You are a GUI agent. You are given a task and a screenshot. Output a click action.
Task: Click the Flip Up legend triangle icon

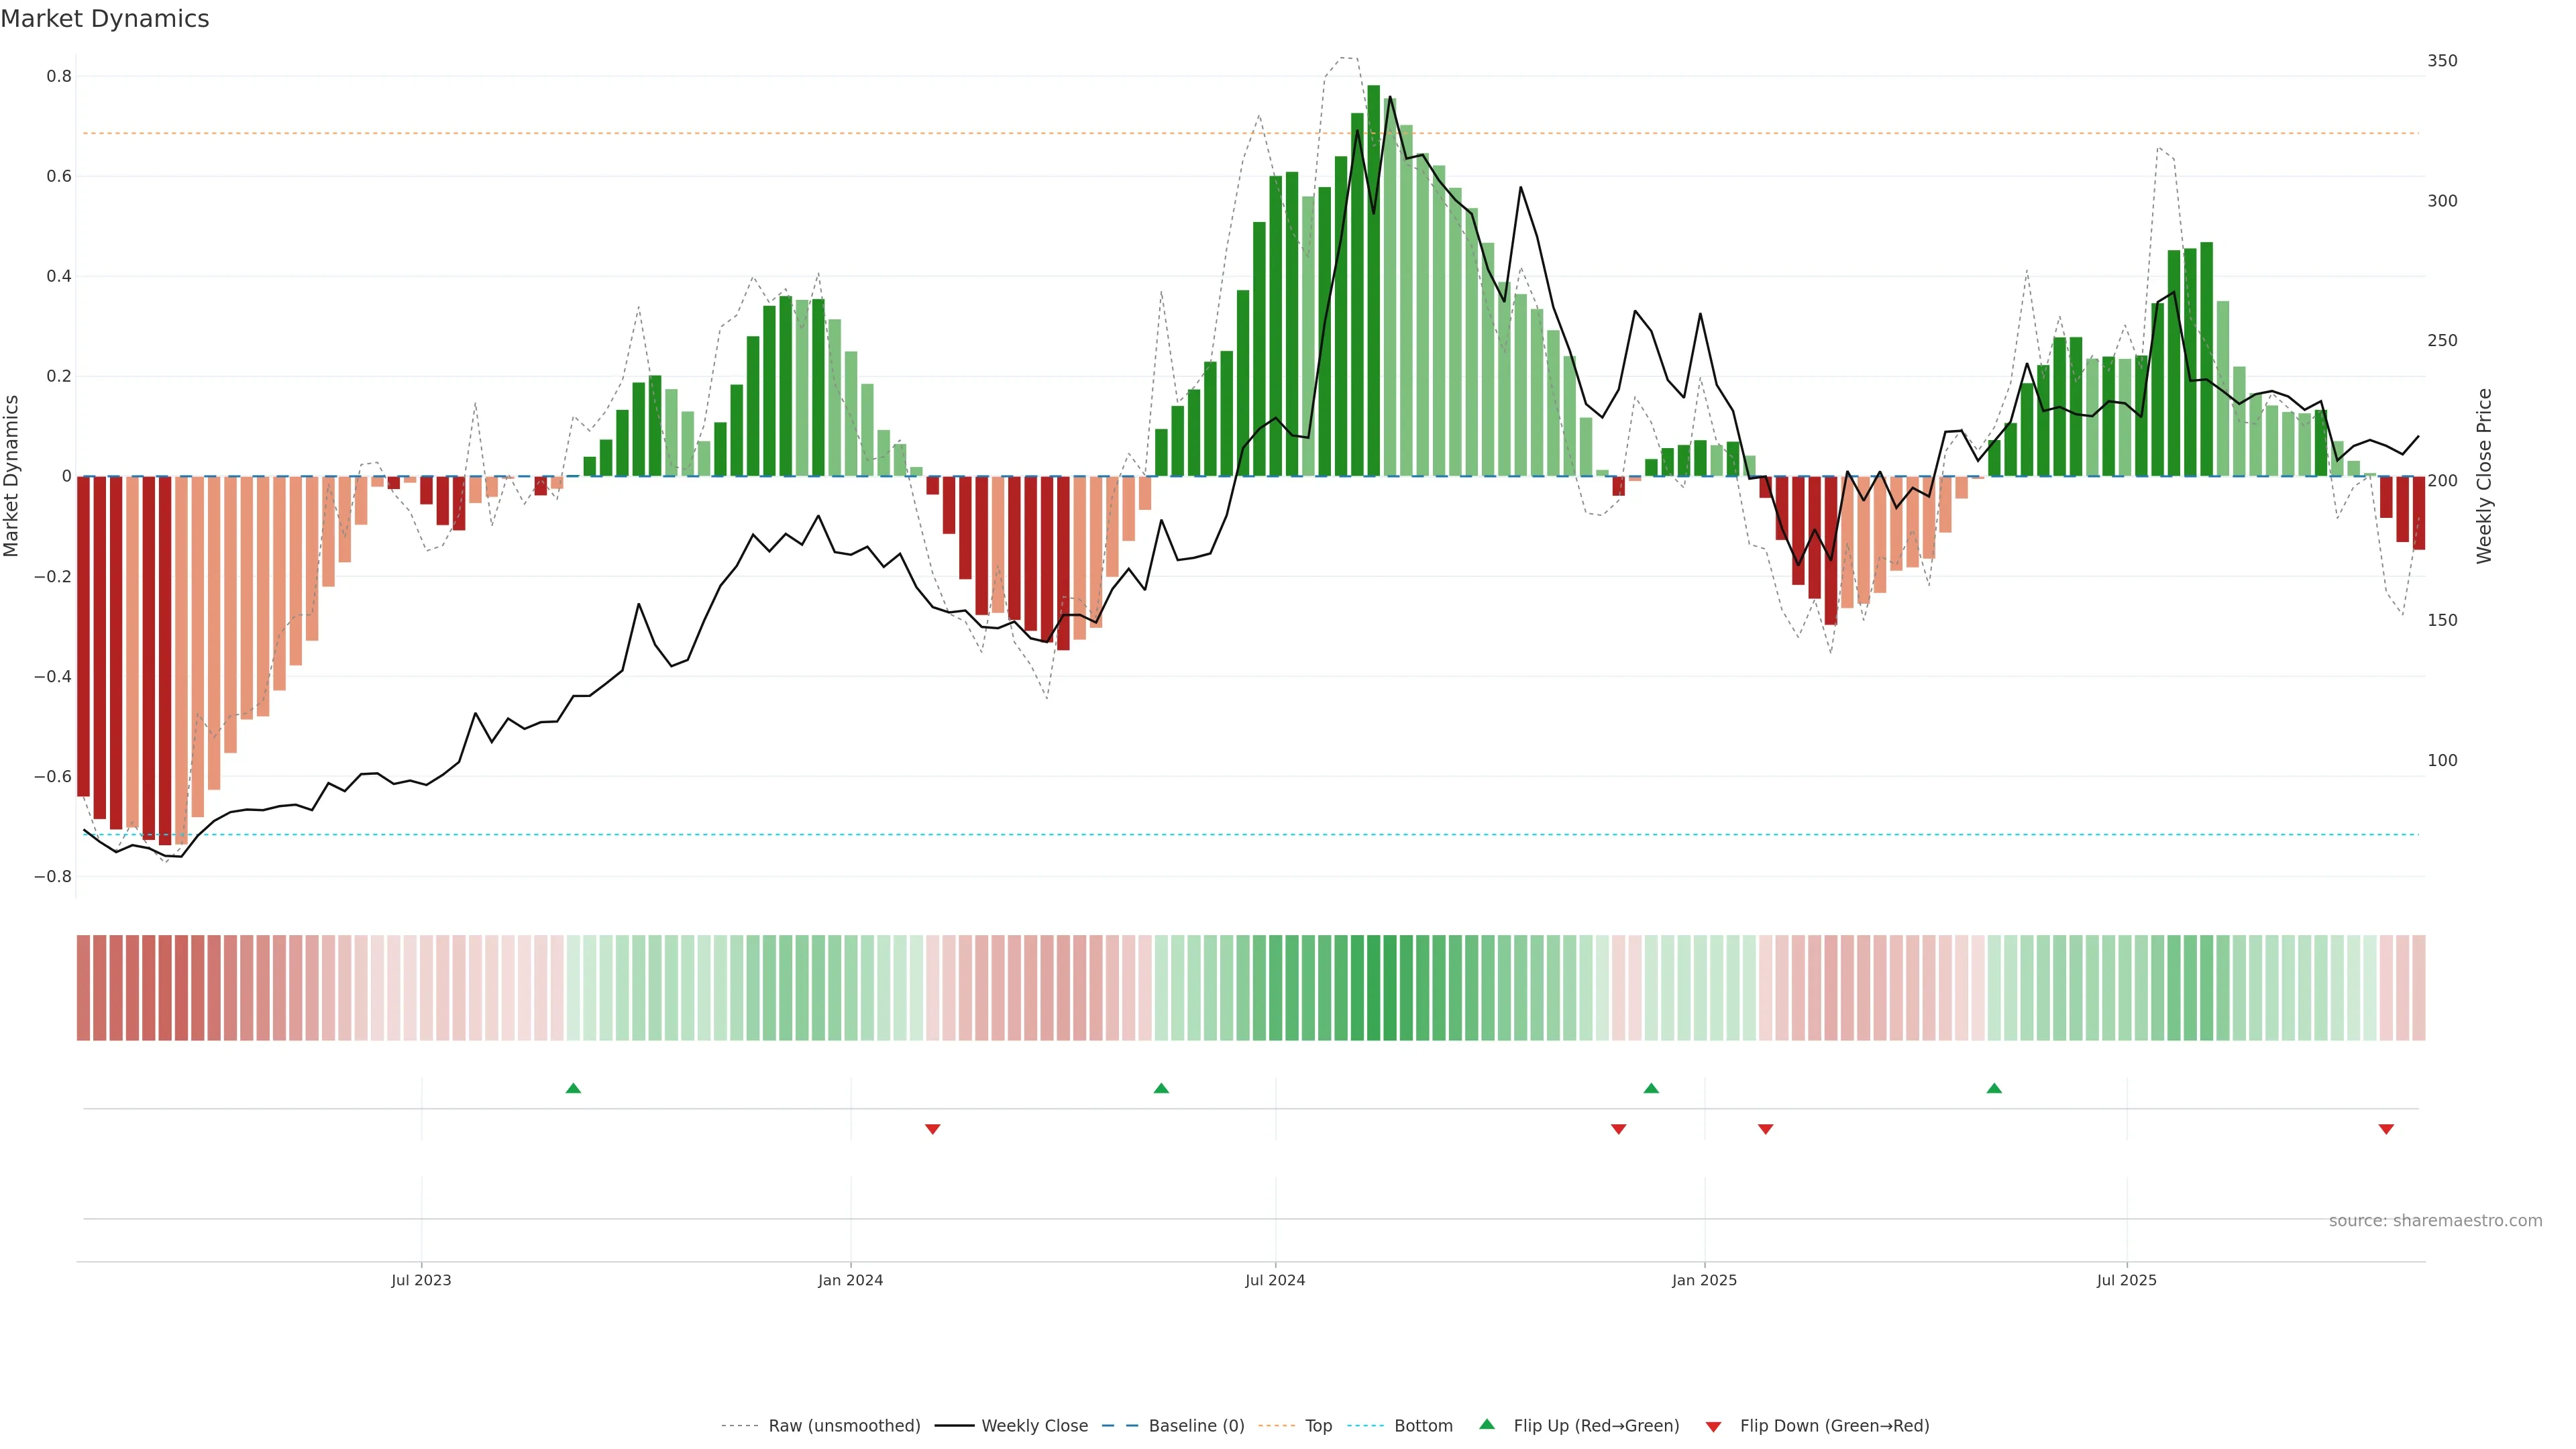tap(1487, 1424)
